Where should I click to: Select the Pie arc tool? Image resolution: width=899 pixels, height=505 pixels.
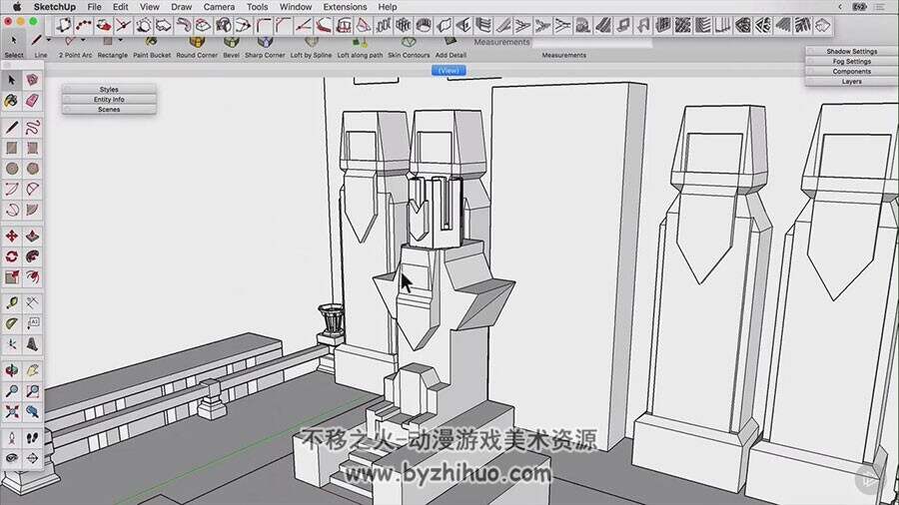point(33,210)
